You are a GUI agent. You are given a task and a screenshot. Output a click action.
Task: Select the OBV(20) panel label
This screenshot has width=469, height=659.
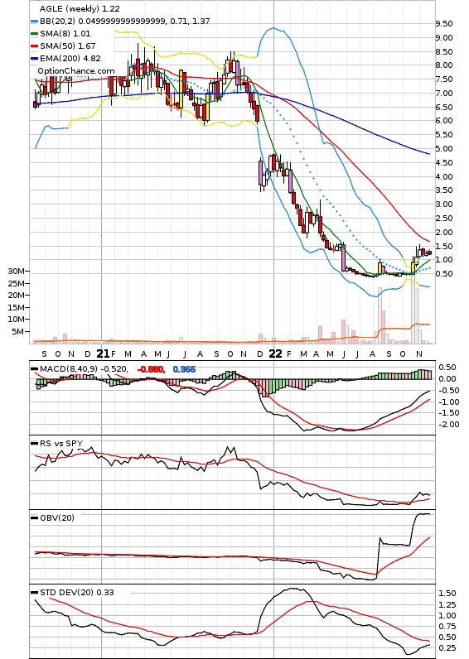point(57,517)
